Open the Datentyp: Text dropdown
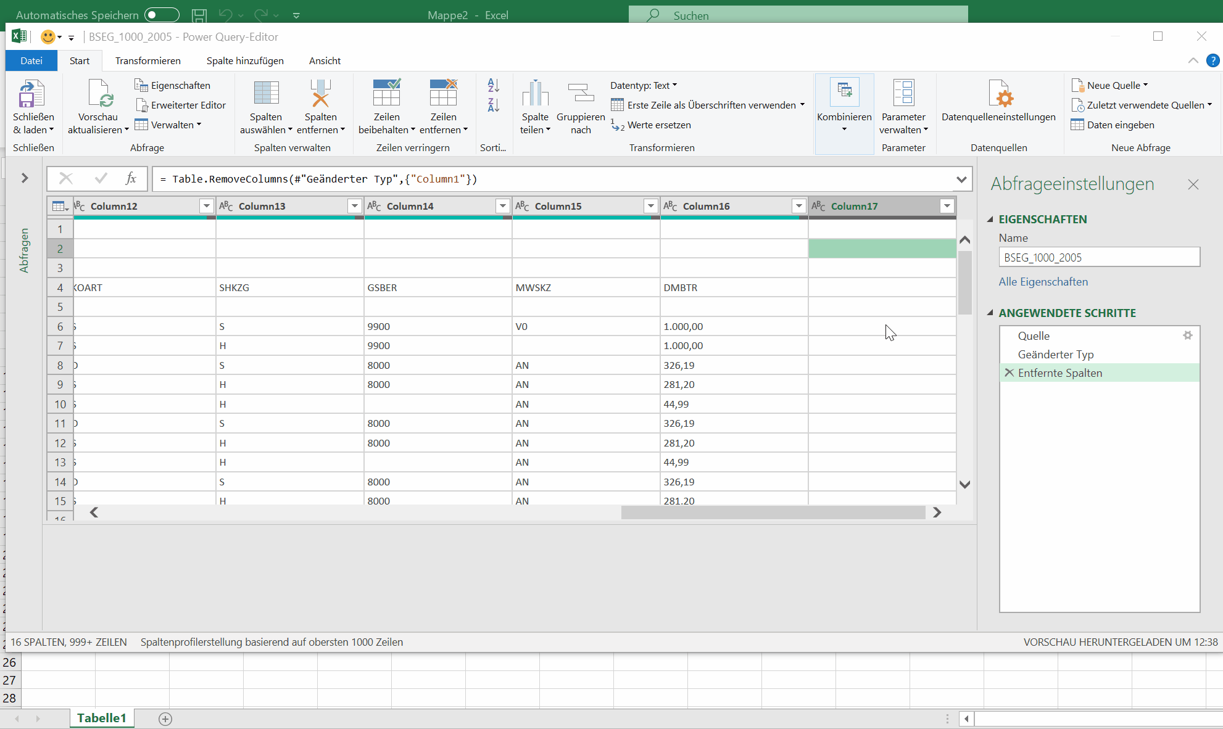 [x=643, y=85]
